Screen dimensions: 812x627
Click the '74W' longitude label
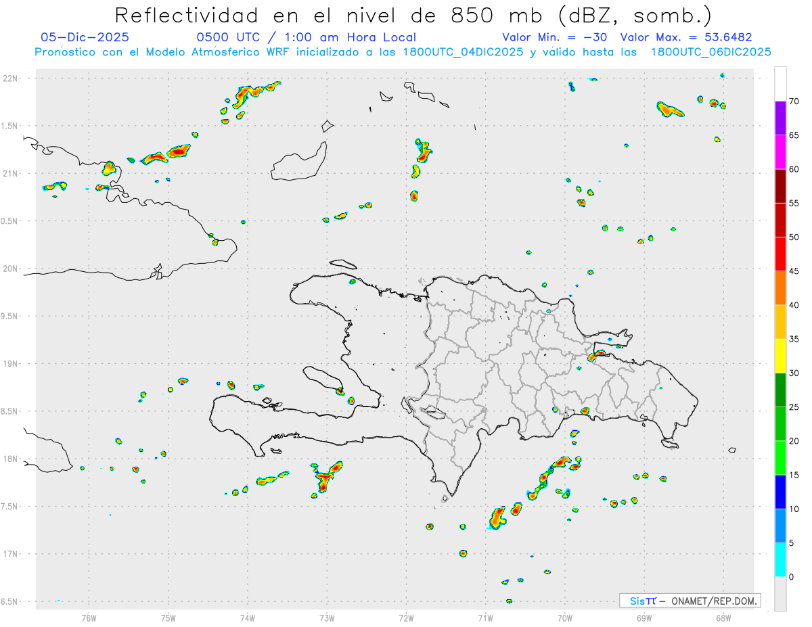[x=248, y=618]
